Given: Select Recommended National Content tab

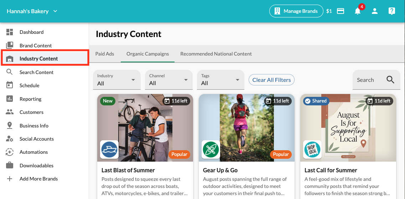Looking at the screenshot, I should [216, 54].
